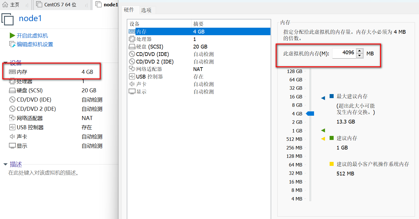The image size is (419, 219).
Task: Click the USB 控制器 icon in hardware dialog
Action: 132,76
